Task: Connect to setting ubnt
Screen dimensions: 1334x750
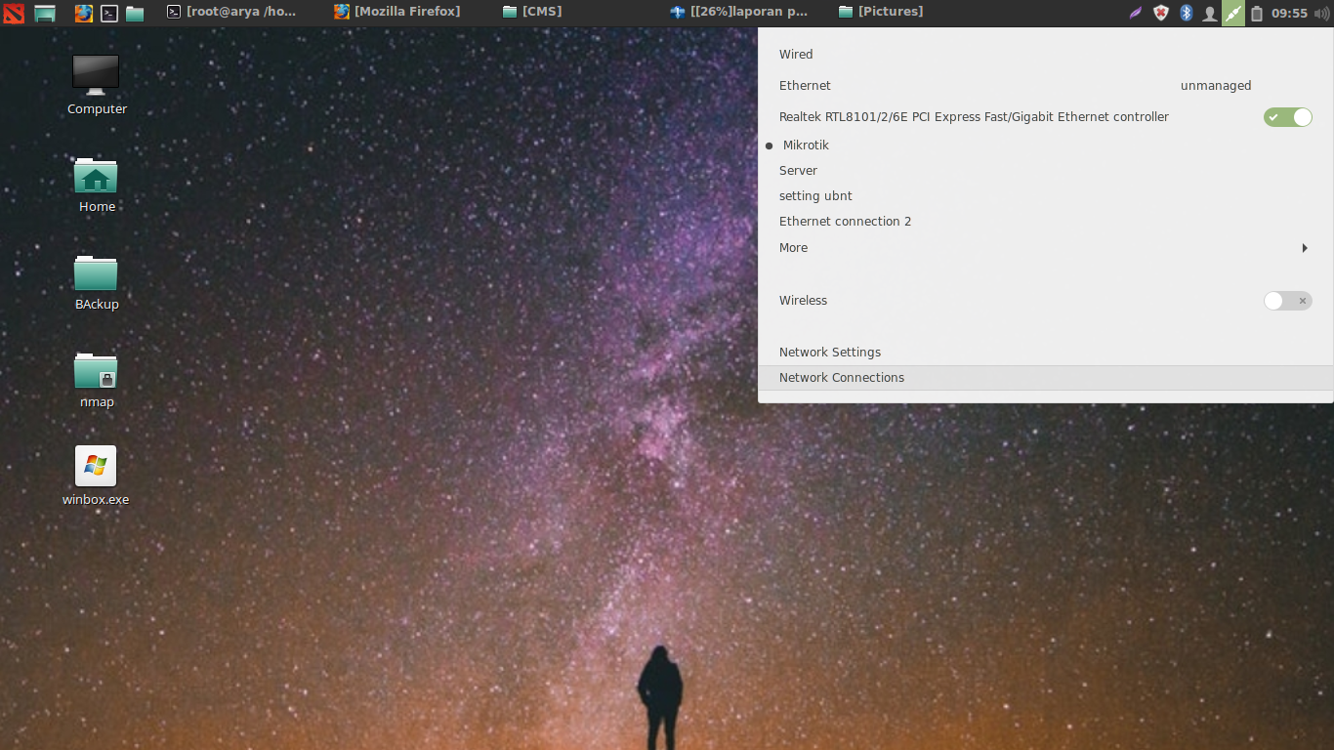Action: click(815, 195)
